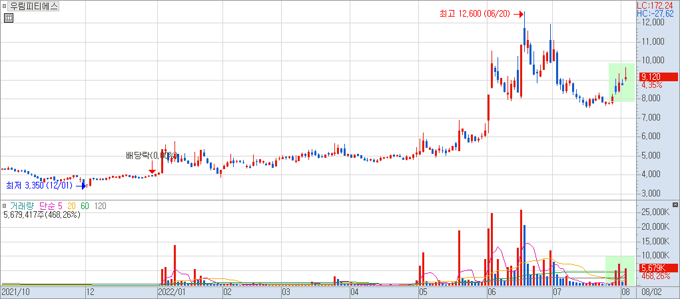
Task: Click the 02 month date axis label
Action: coord(228,292)
